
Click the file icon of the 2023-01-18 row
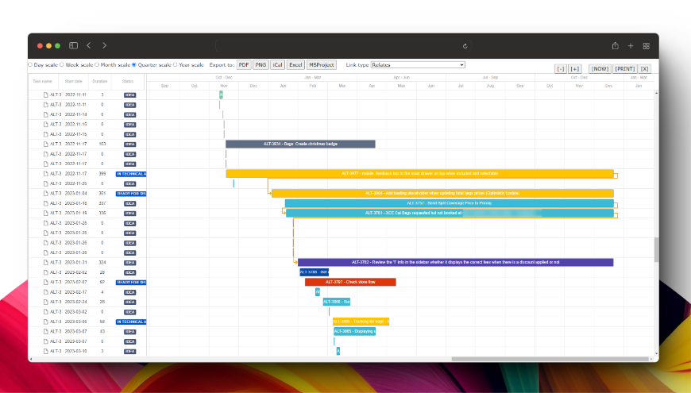tap(45, 203)
